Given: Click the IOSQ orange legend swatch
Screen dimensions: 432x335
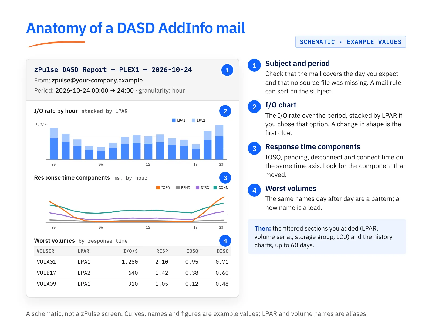Looking at the screenshot, I should tap(158, 187).
